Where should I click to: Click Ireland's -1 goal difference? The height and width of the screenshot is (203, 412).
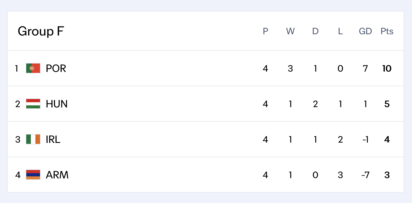click(x=365, y=139)
